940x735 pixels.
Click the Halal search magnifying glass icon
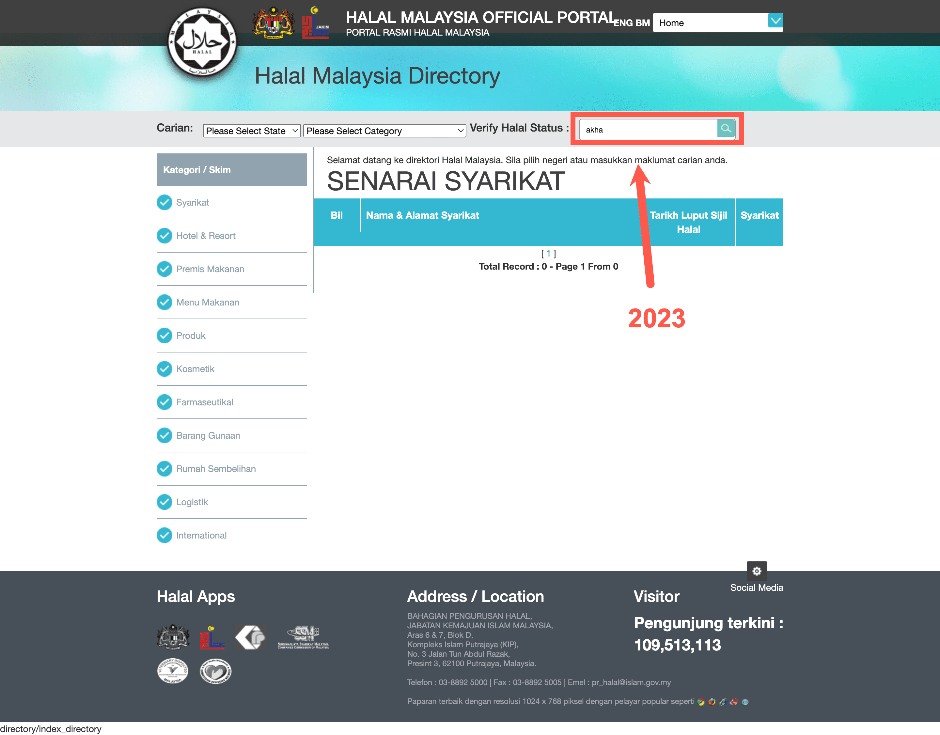coord(725,128)
